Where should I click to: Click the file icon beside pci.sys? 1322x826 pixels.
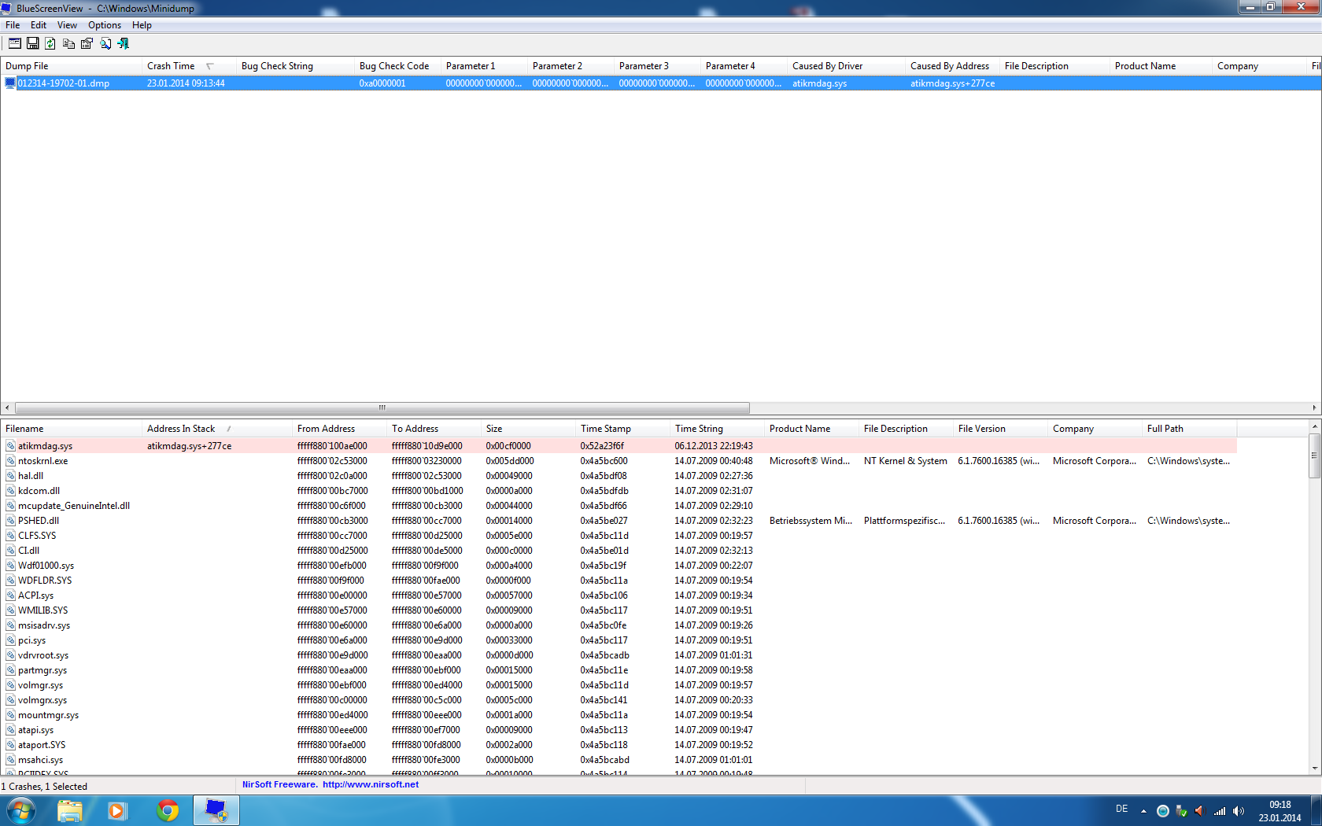[11, 640]
